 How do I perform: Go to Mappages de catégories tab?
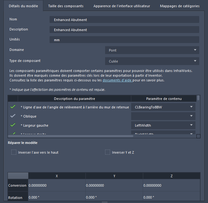tap(180, 6)
